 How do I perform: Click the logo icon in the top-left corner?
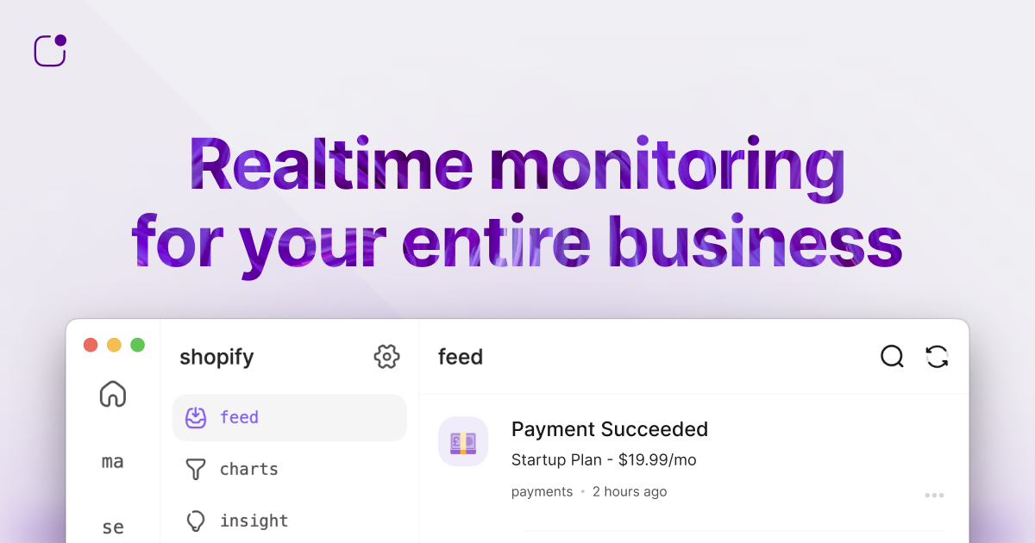[50, 51]
